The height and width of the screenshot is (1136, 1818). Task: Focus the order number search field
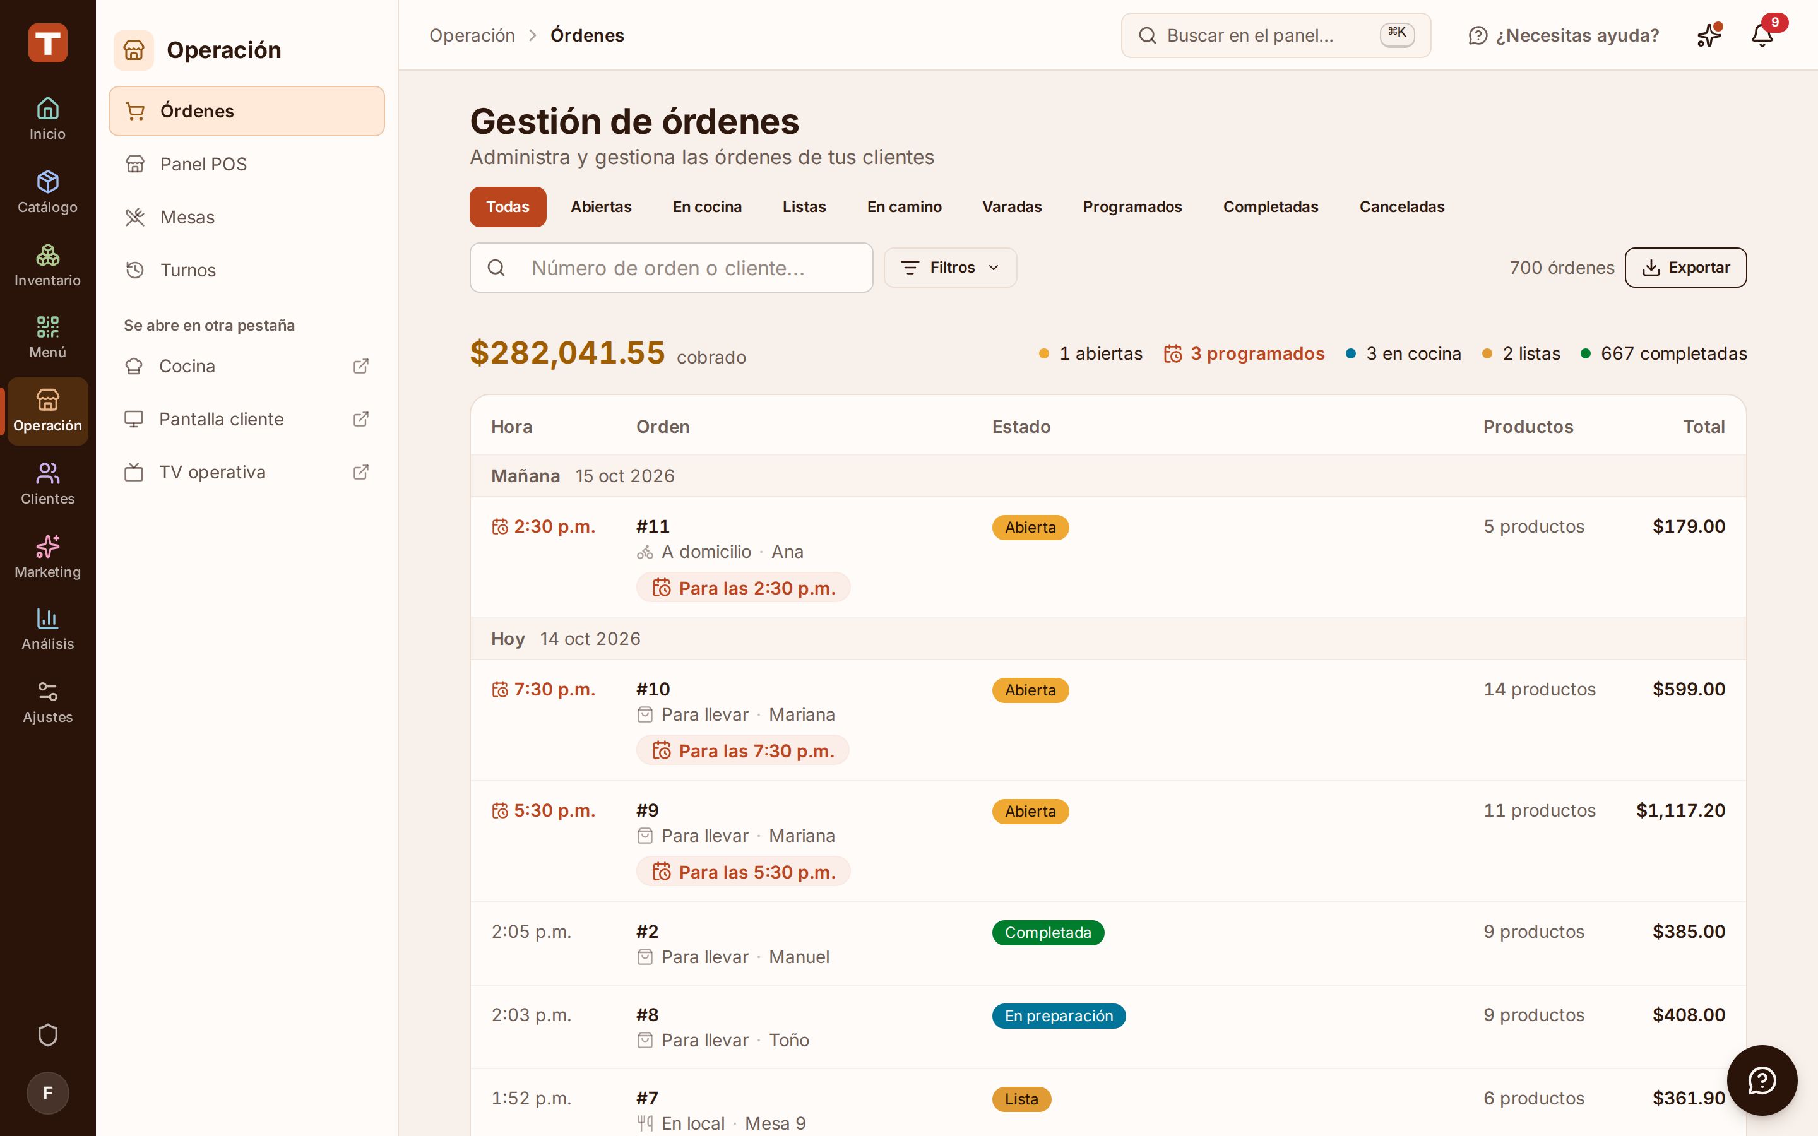tap(671, 268)
